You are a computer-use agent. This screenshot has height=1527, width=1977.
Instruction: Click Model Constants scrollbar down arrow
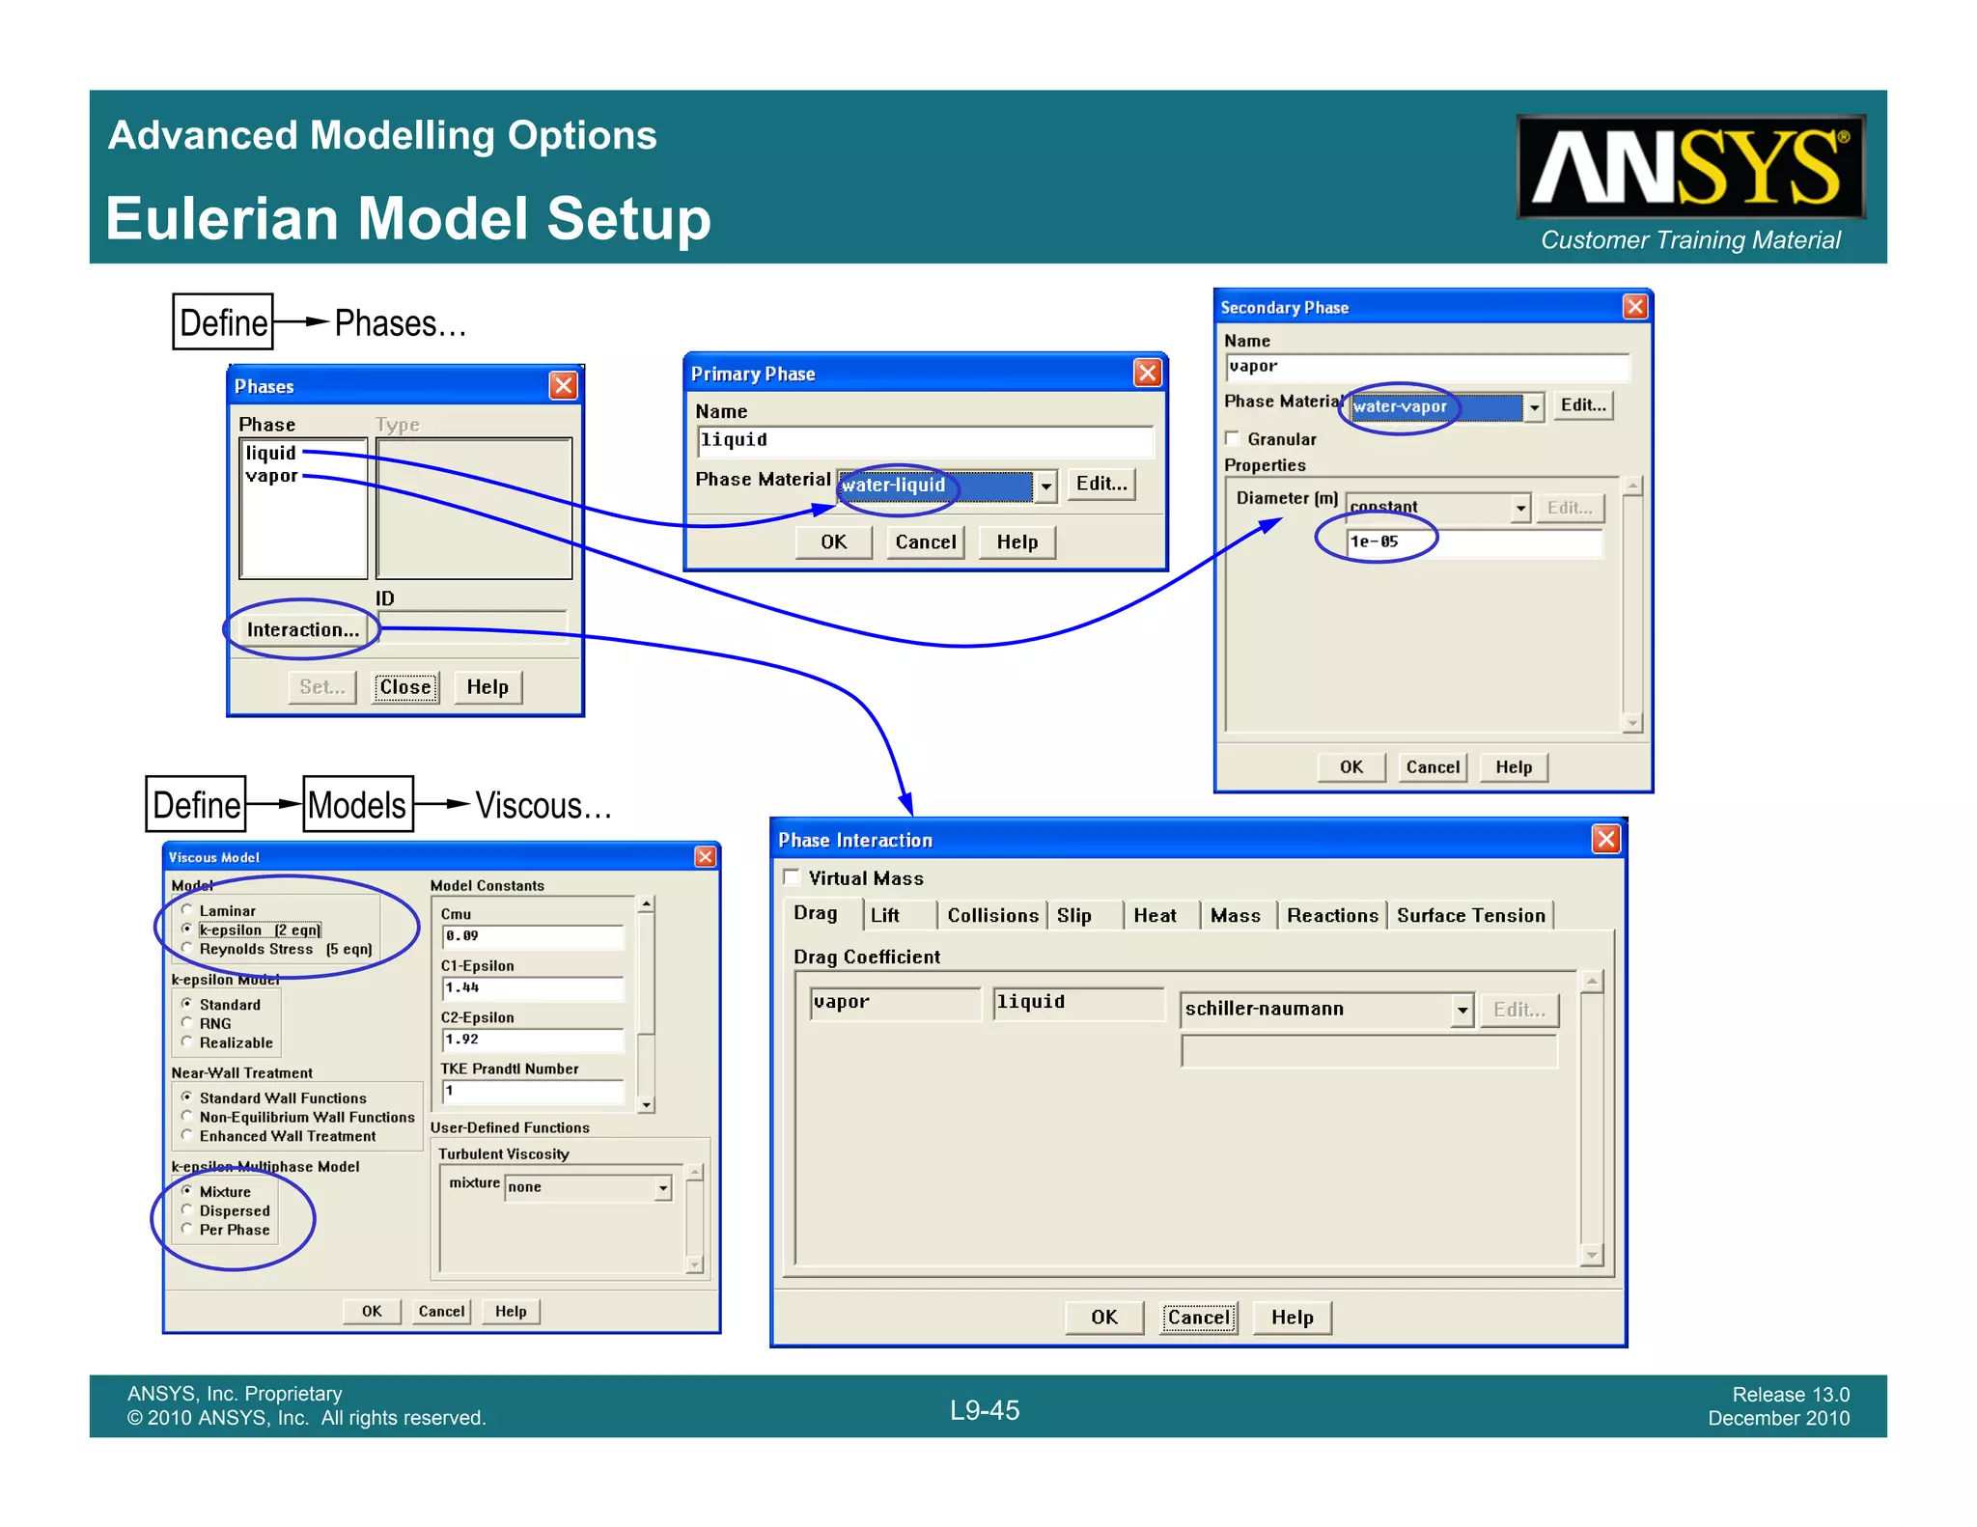[x=647, y=1104]
